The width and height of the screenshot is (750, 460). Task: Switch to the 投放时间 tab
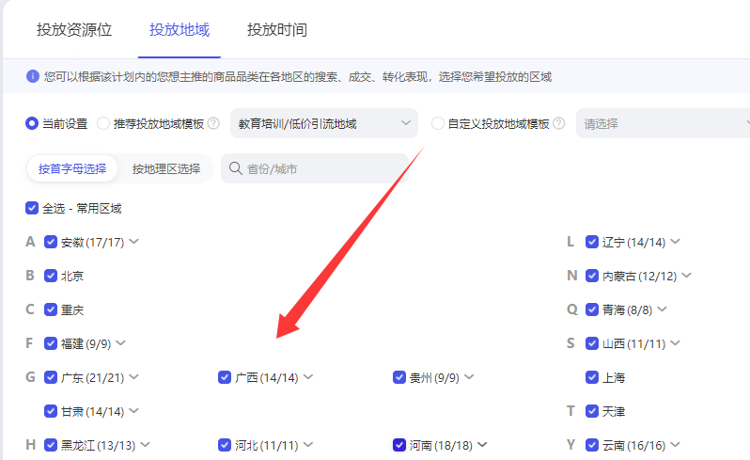point(276,30)
